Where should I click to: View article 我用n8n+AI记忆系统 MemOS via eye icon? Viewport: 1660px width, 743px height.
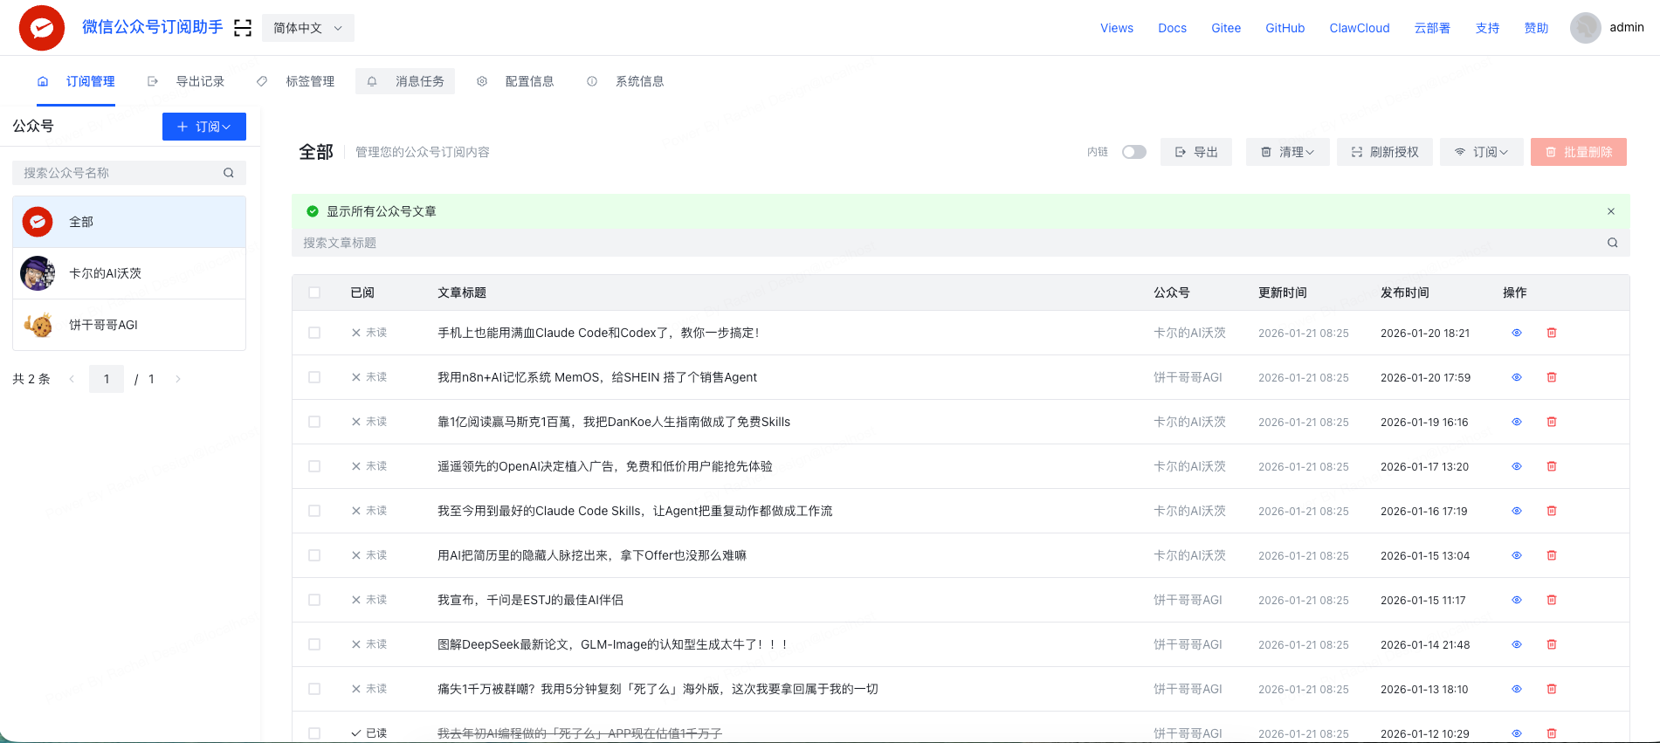(x=1517, y=377)
